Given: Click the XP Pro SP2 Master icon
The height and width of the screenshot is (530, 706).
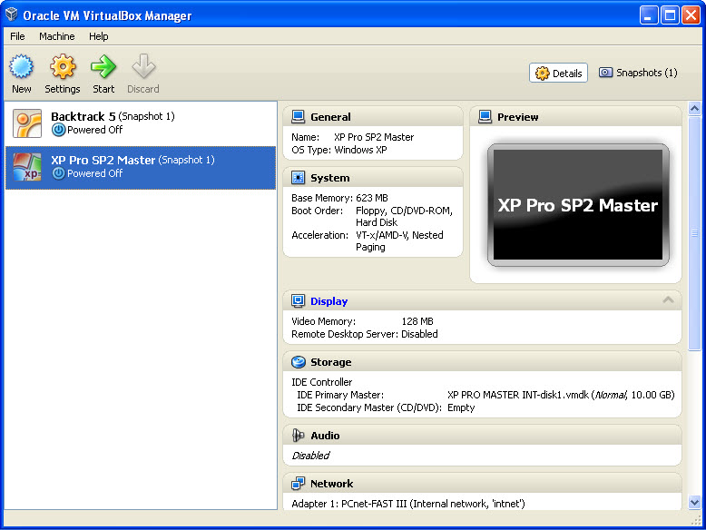Looking at the screenshot, I should tap(27, 167).
